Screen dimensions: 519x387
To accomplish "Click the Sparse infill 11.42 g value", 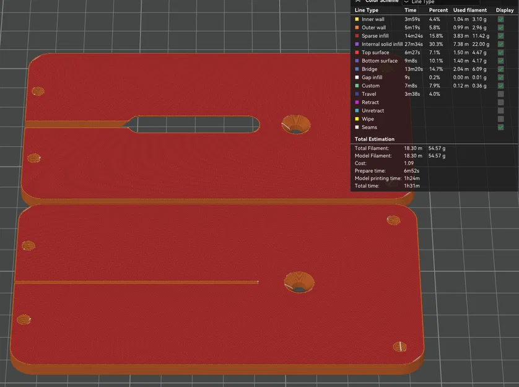I will click(x=481, y=36).
